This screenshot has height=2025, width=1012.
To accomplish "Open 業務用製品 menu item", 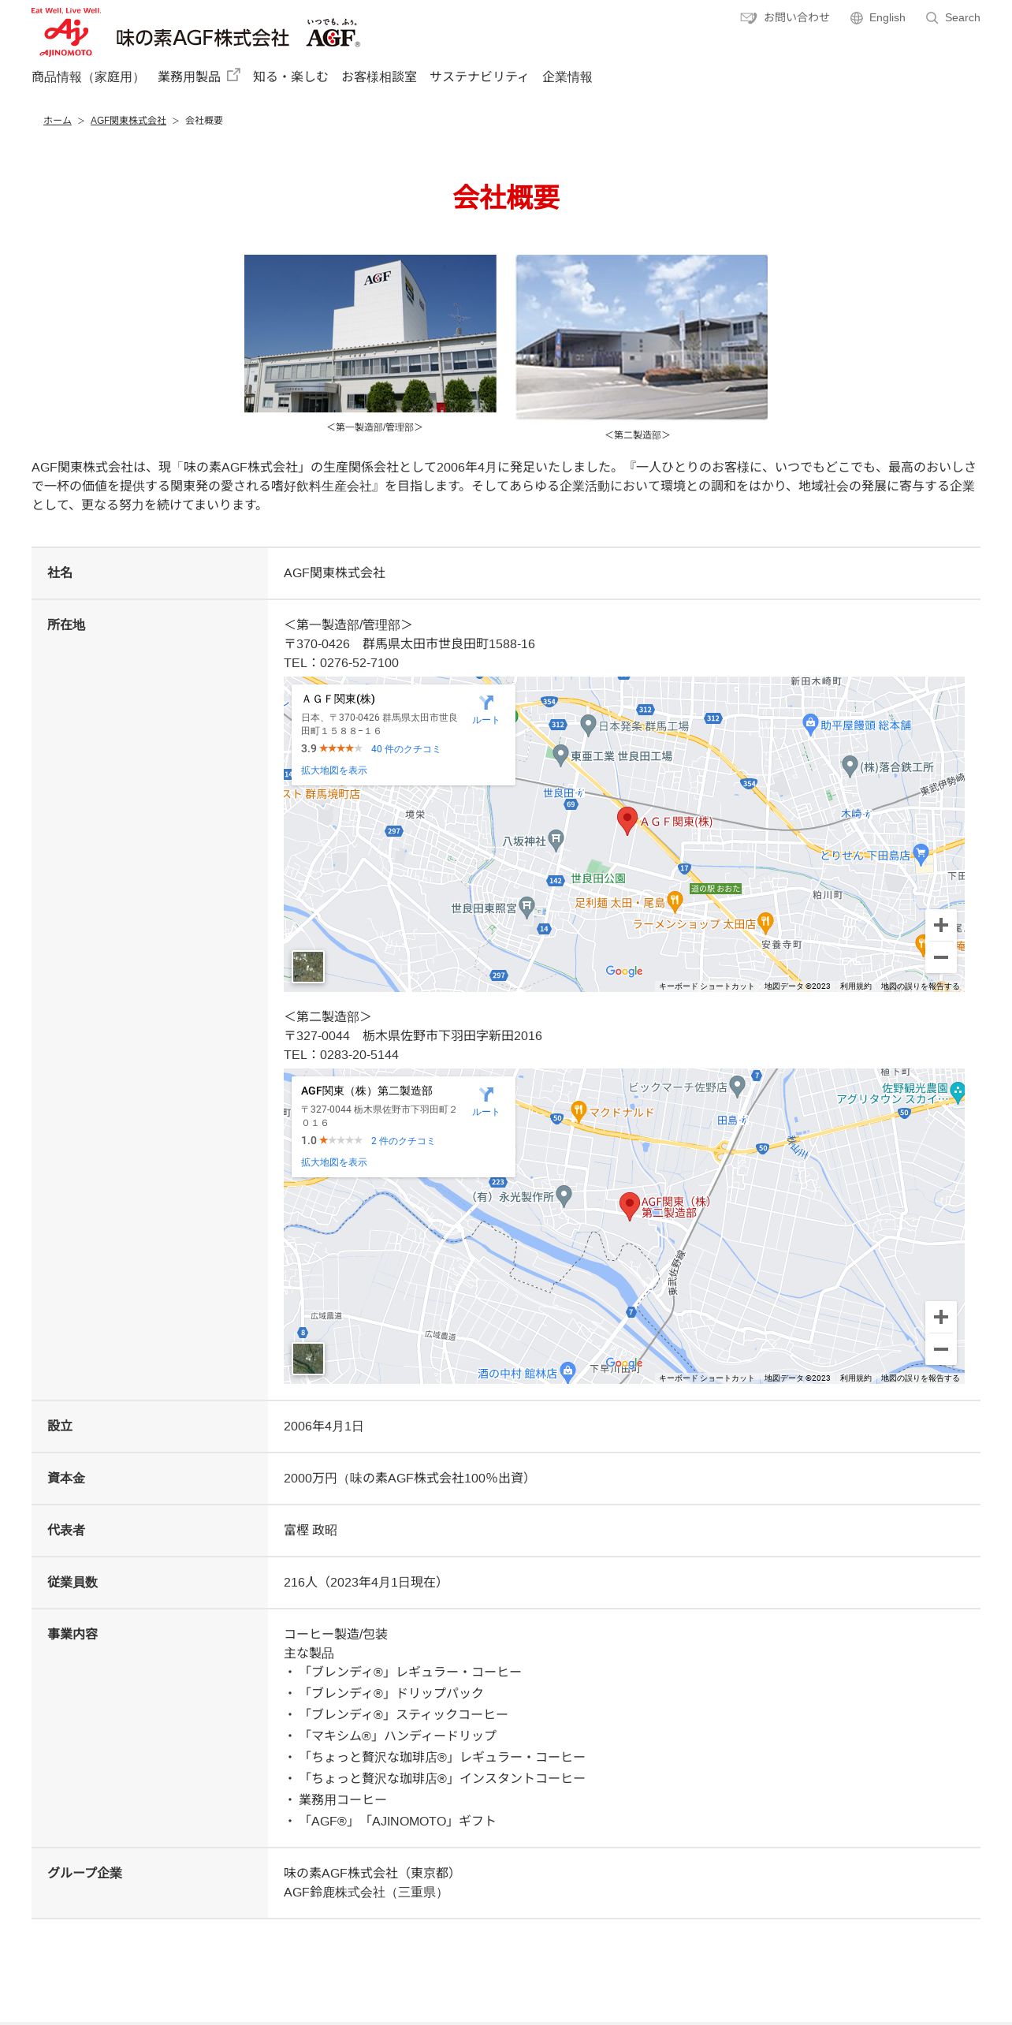I will (x=189, y=76).
